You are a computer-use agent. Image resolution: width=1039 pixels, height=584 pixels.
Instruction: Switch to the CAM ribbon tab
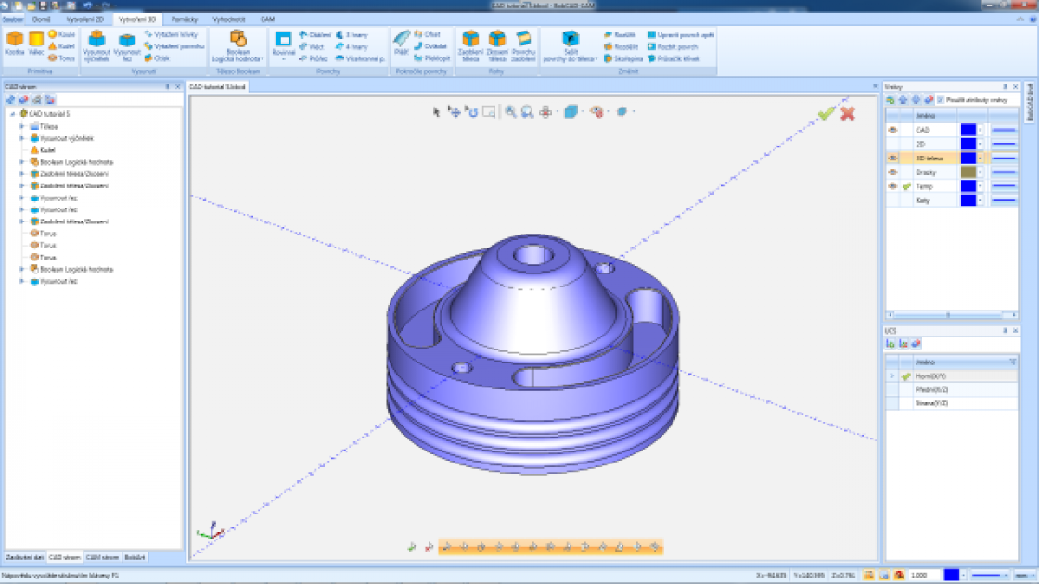[x=267, y=19]
